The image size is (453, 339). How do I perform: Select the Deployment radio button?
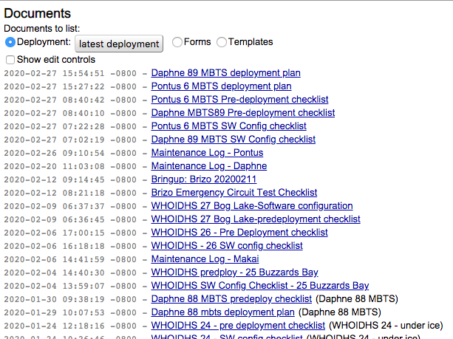pos(10,43)
